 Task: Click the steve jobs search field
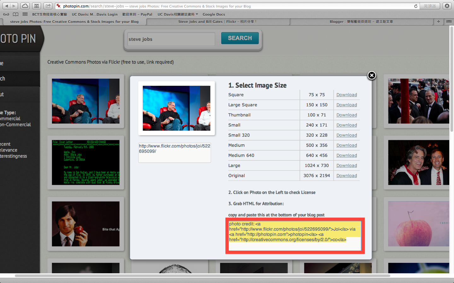[171, 39]
